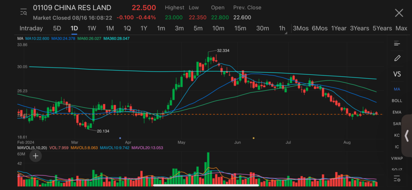Open the VS compare feature

tap(397, 74)
